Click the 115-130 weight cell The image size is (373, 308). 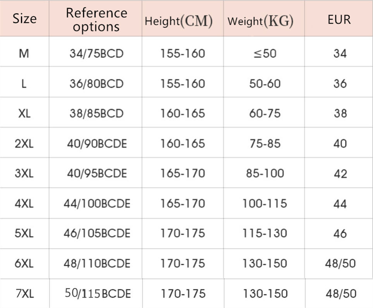(265, 234)
